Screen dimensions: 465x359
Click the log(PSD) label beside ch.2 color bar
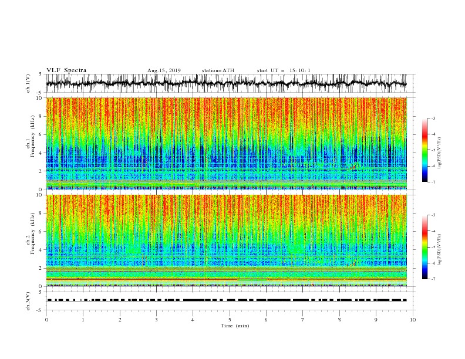[440, 250]
